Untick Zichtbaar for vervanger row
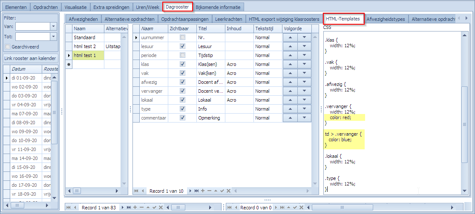The height and width of the screenshot is (214, 475). (182, 91)
